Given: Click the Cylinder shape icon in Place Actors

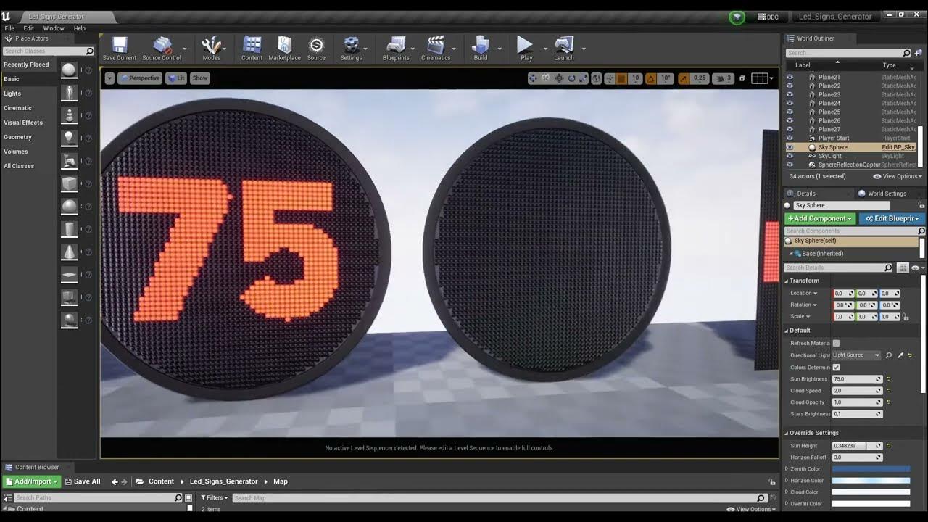Looking at the screenshot, I should [69, 229].
